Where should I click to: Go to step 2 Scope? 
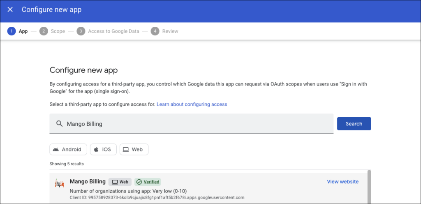[52, 31]
